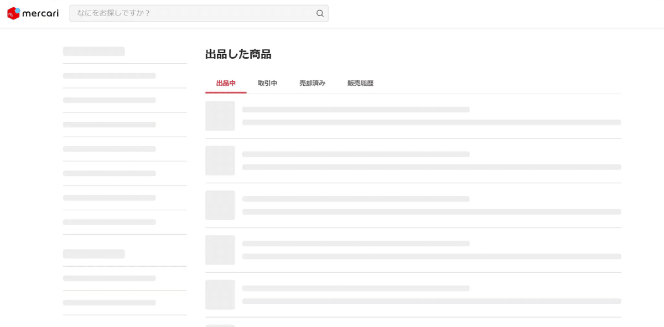
Task: Click the search magnifier icon
Action: [320, 13]
